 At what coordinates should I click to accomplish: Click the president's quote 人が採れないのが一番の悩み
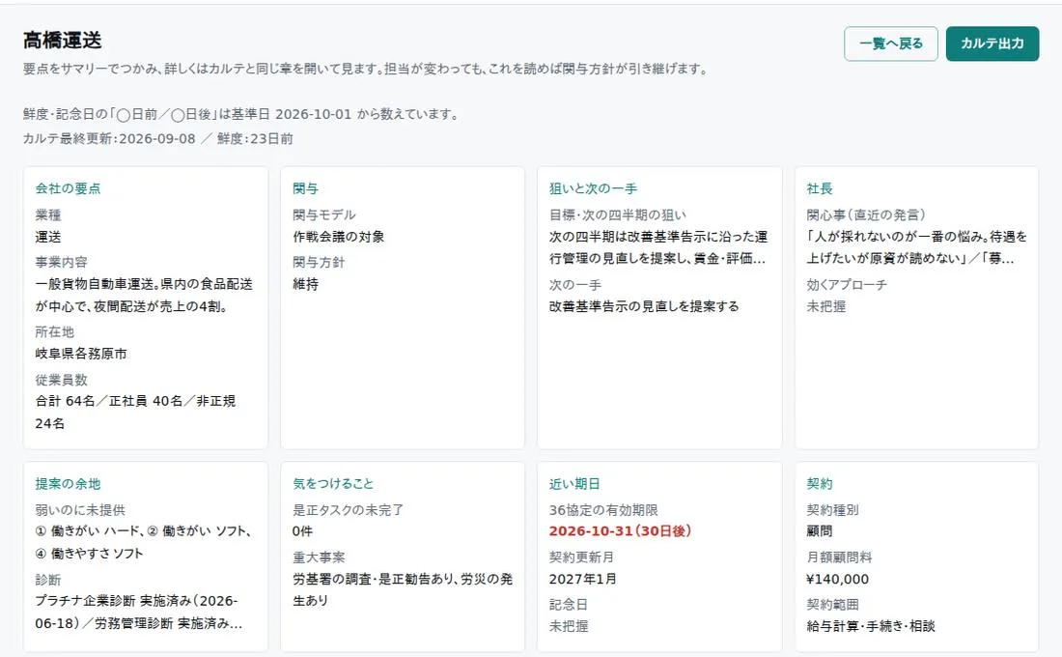click(917, 247)
